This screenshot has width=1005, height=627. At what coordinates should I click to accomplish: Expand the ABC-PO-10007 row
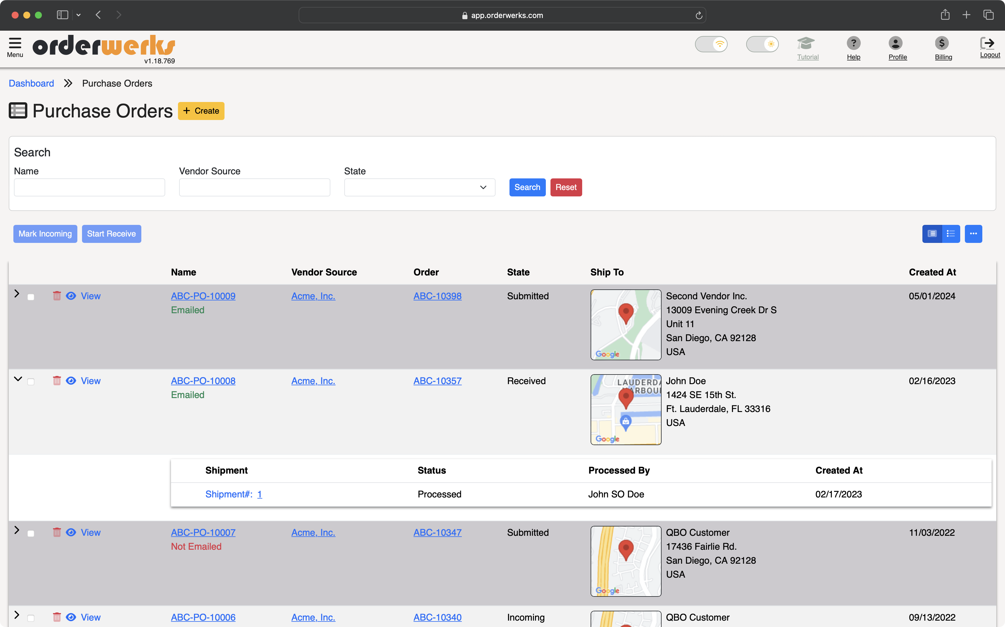17,530
